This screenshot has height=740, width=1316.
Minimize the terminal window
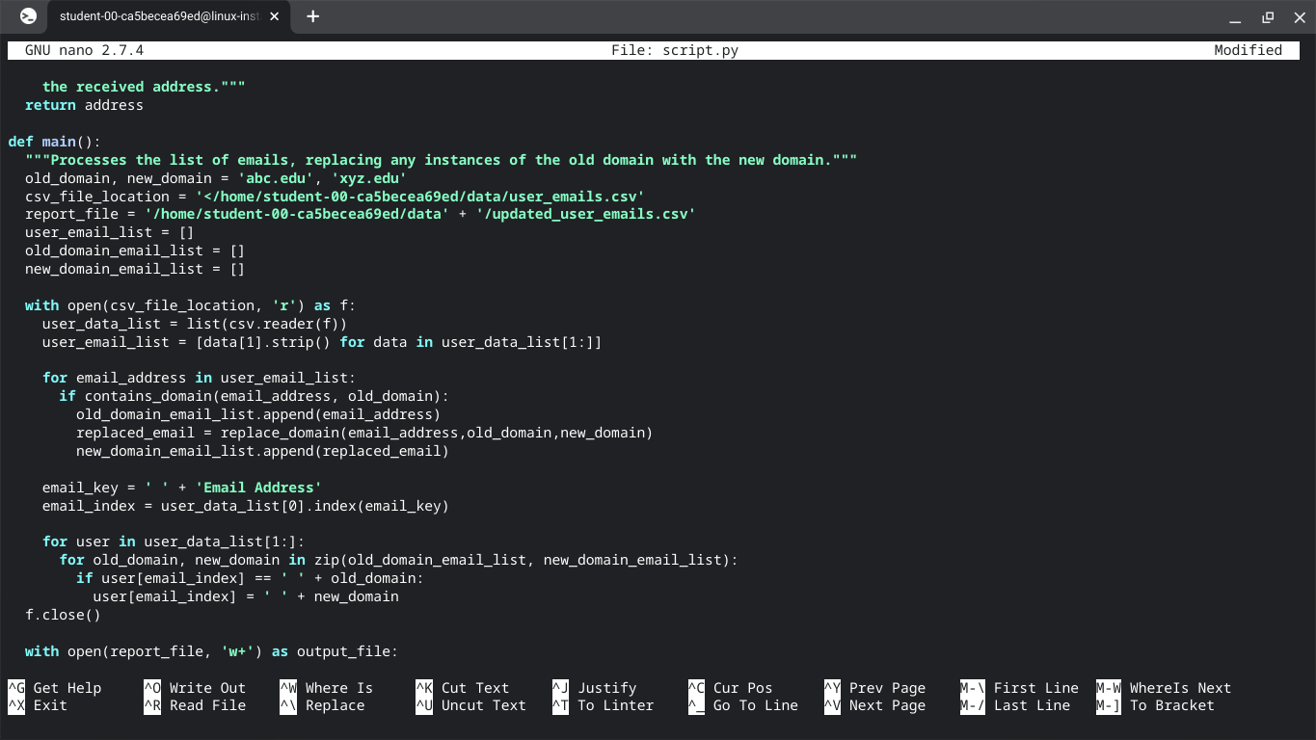pos(1235,17)
